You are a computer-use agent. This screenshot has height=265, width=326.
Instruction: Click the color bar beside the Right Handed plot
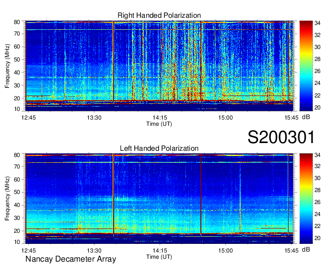click(306, 66)
